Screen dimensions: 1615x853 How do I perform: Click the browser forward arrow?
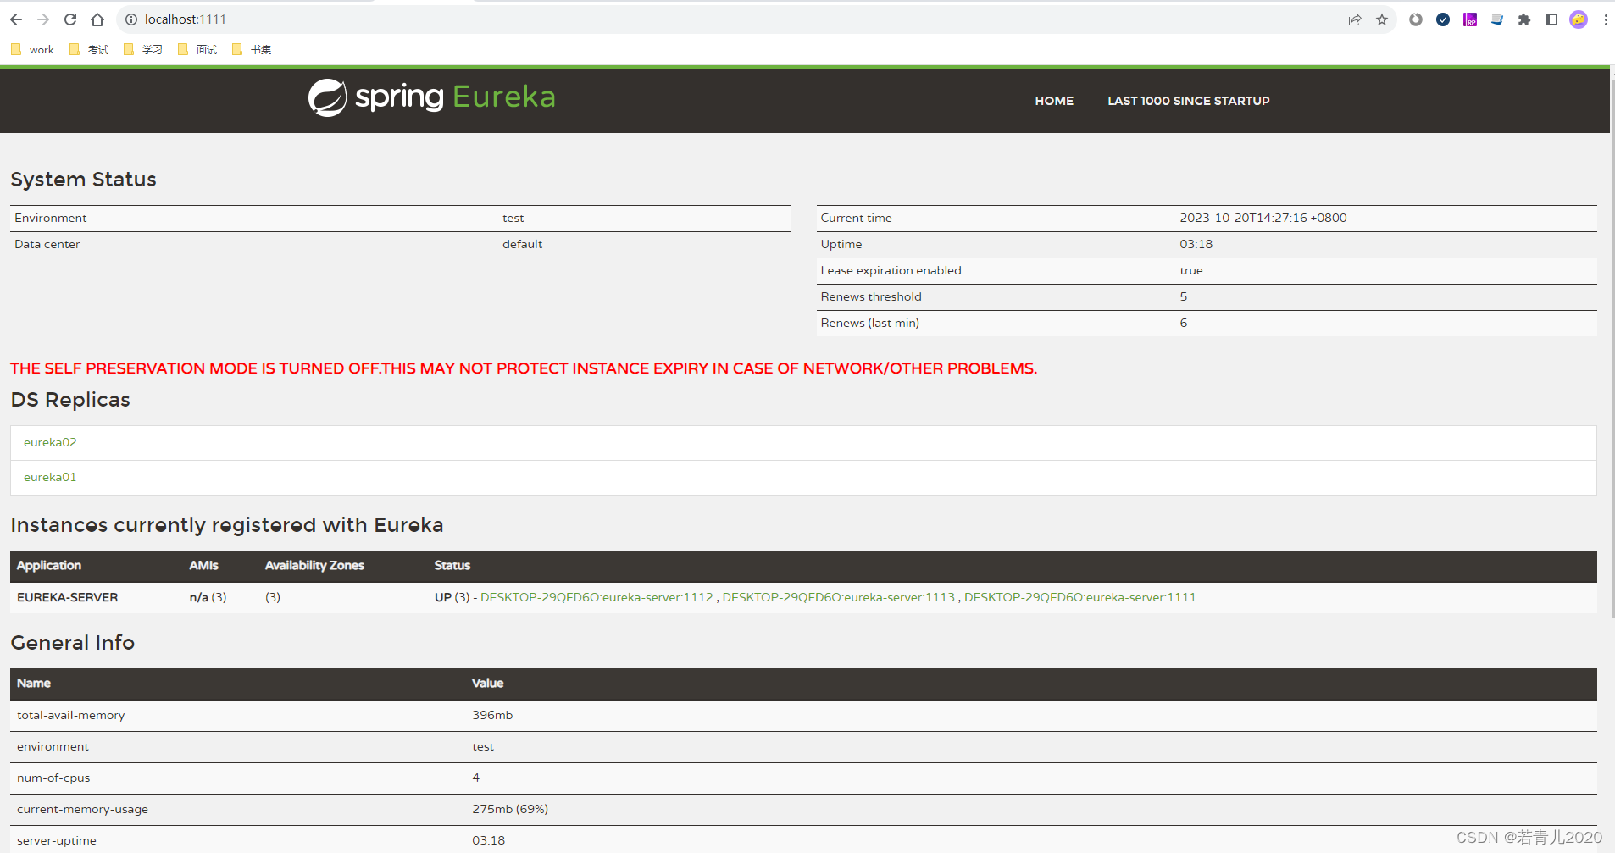pyautogui.click(x=43, y=19)
